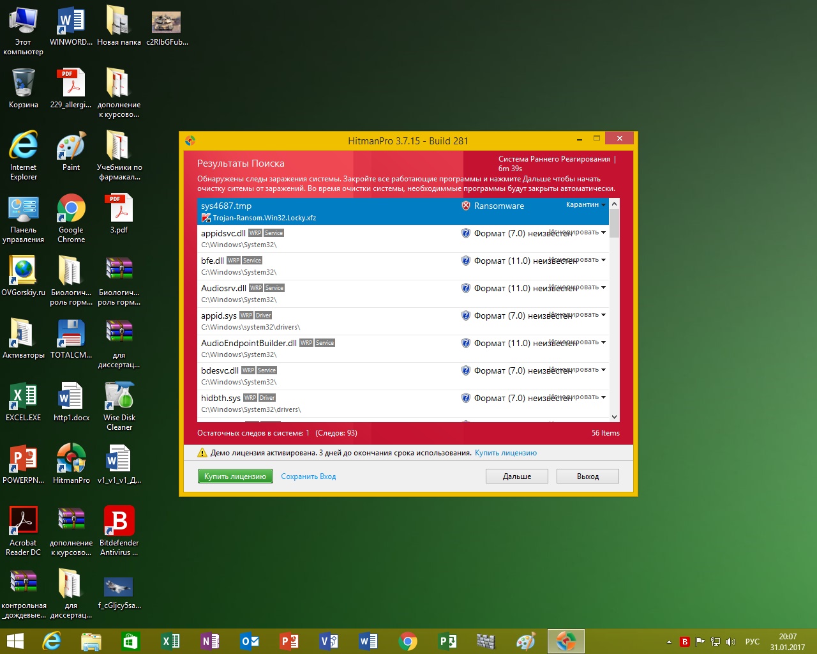The height and width of the screenshot is (654, 817).
Task: Click the Ransomware threat shield icon
Action: pyautogui.click(x=466, y=206)
